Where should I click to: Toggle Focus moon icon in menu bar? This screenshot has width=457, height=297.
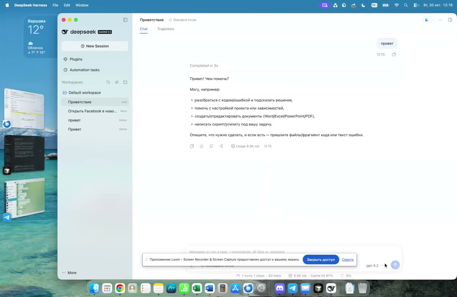pyautogui.click(x=363, y=5)
